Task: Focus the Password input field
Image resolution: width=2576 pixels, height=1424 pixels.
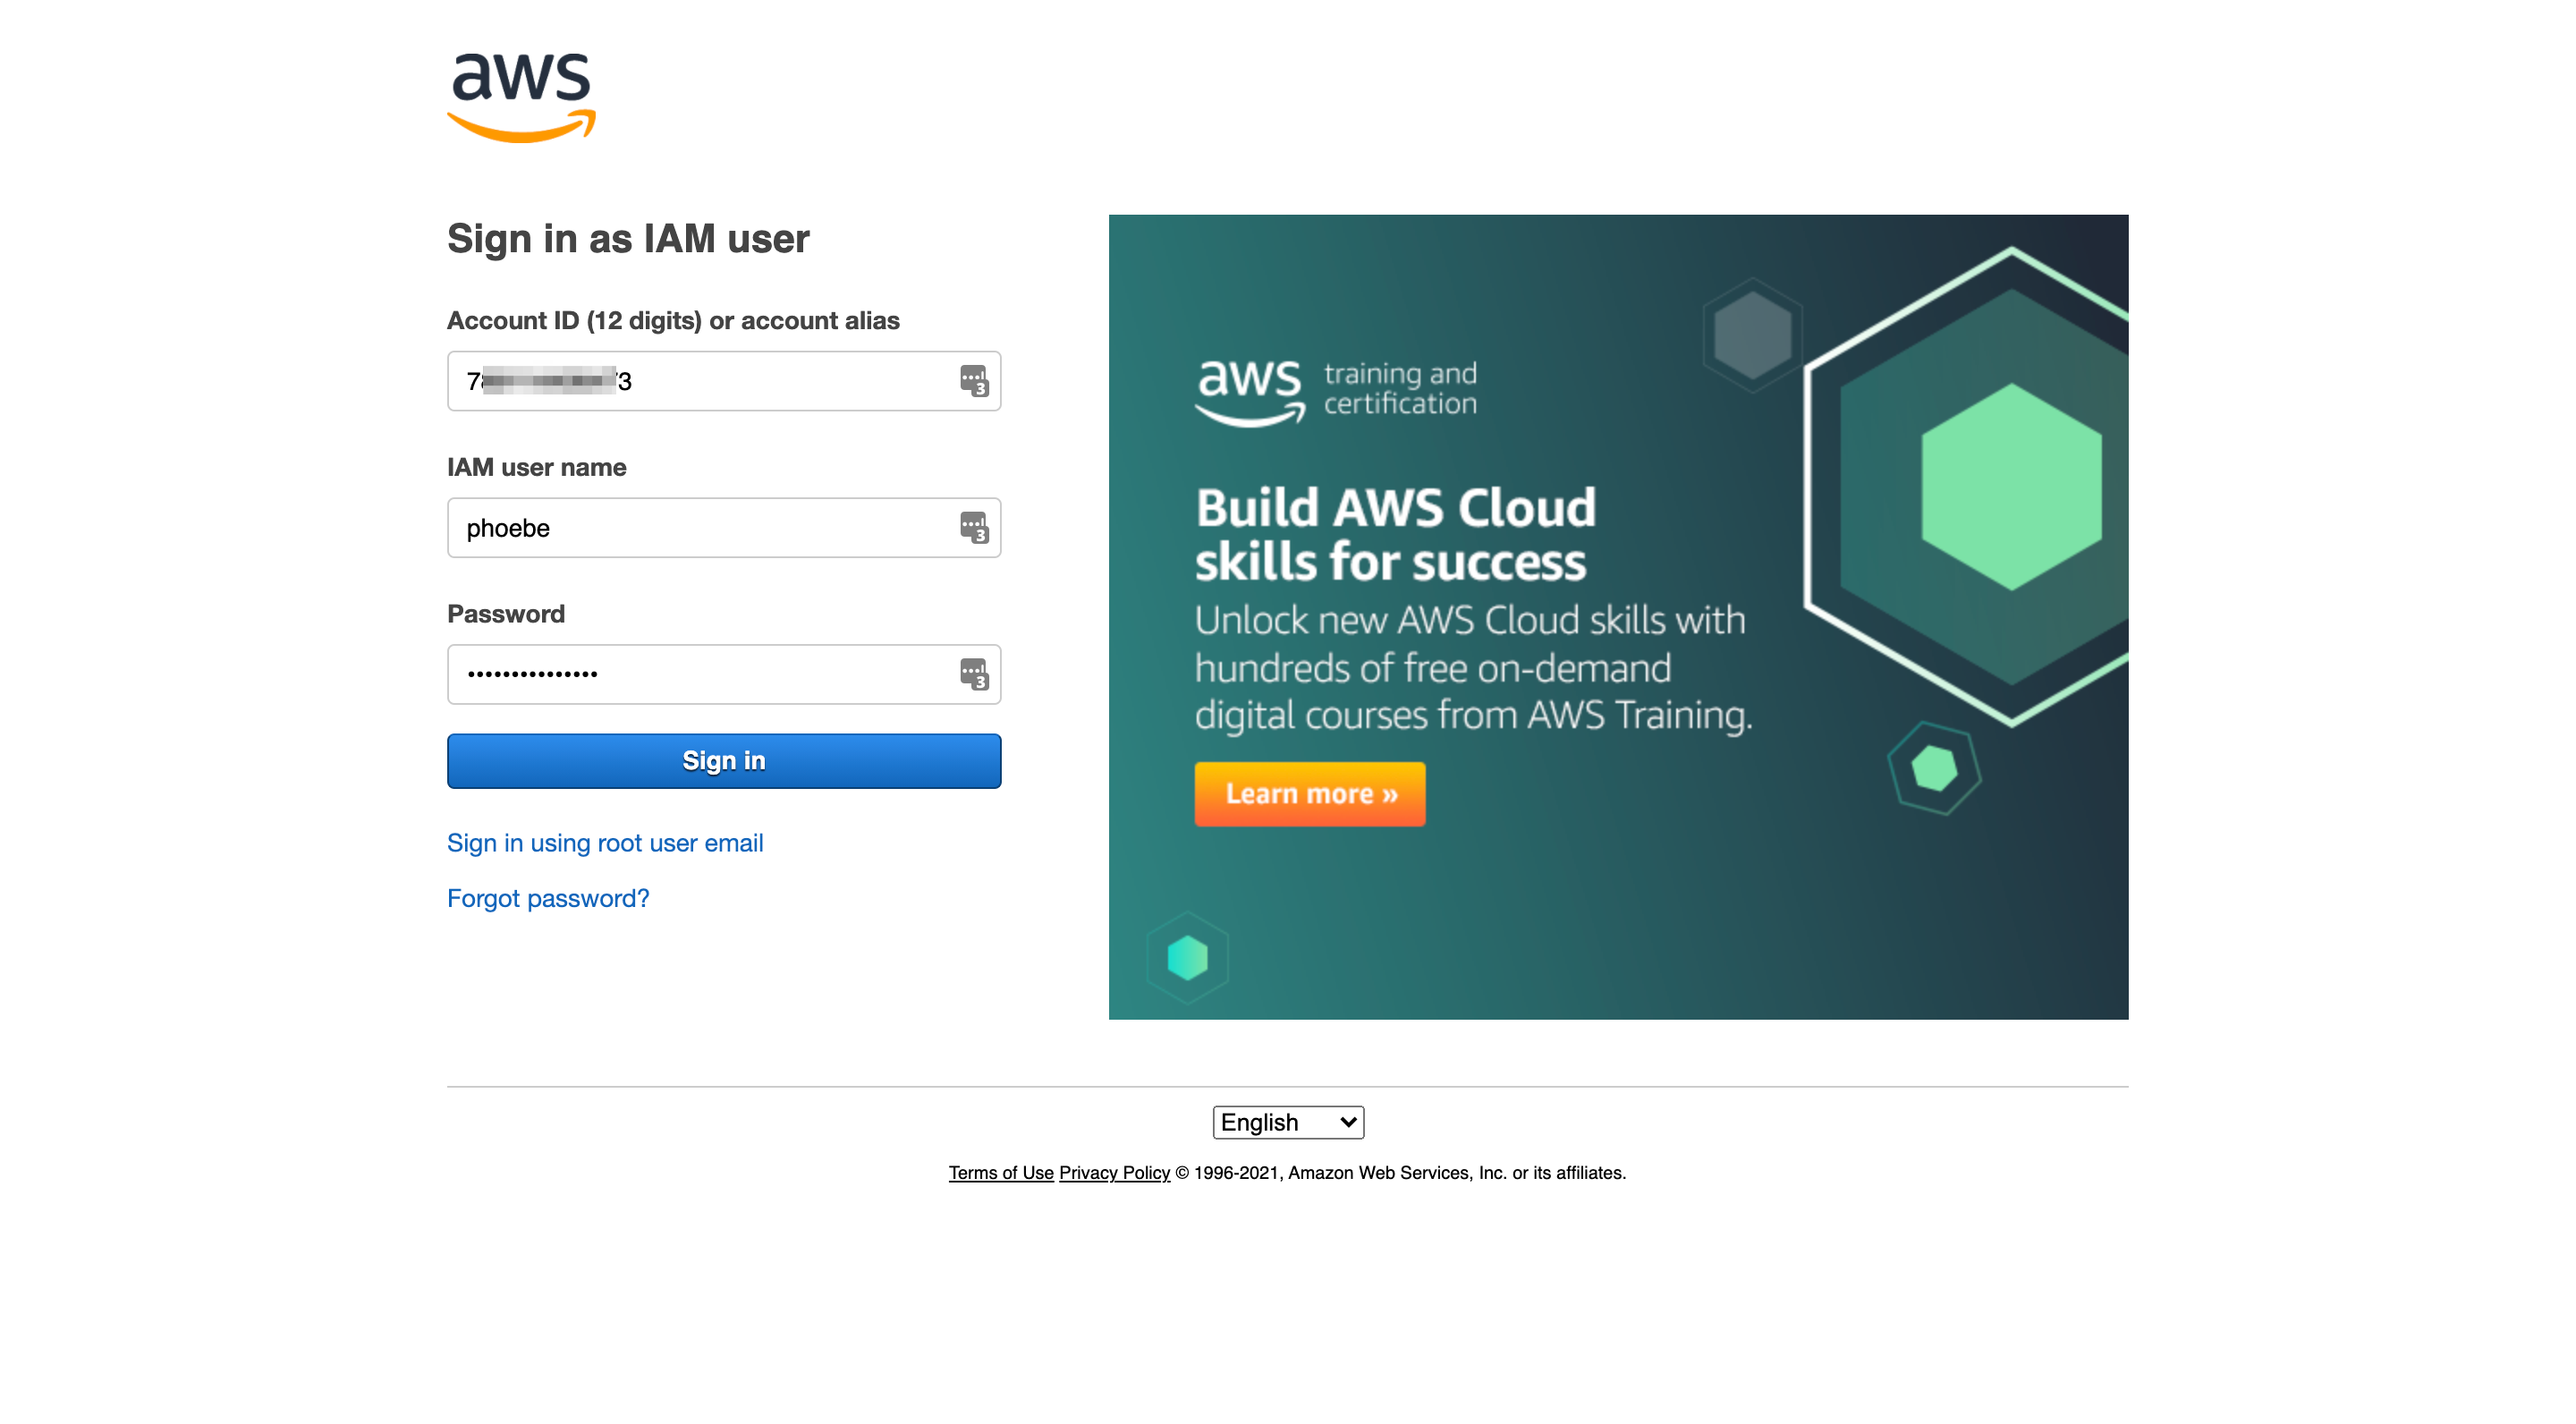Action: click(x=724, y=674)
